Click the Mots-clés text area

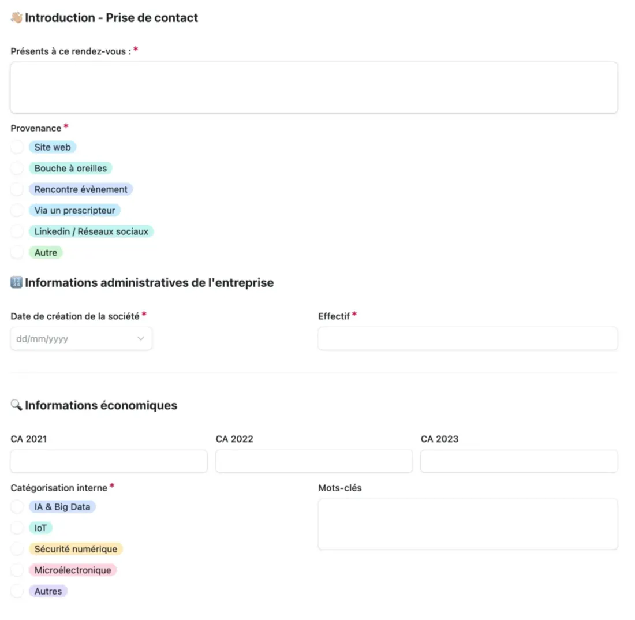point(468,523)
